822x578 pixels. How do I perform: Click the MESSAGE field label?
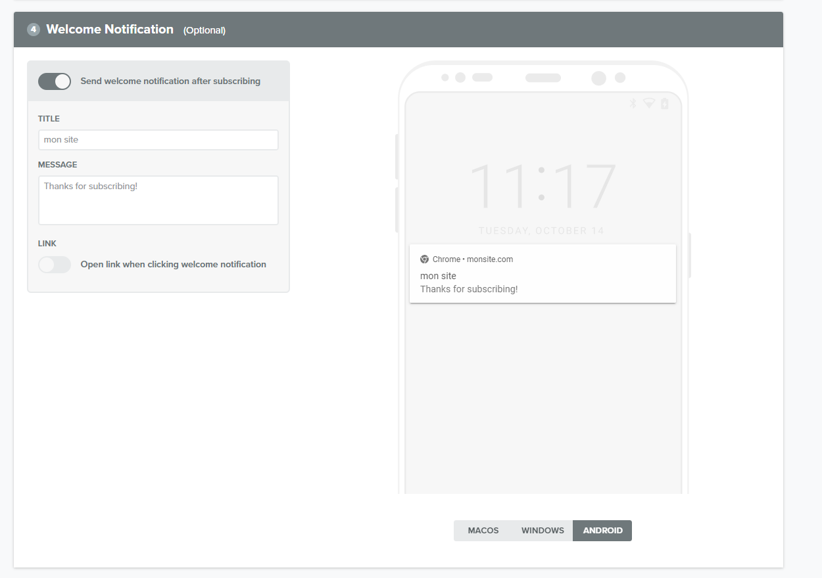(x=57, y=165)
